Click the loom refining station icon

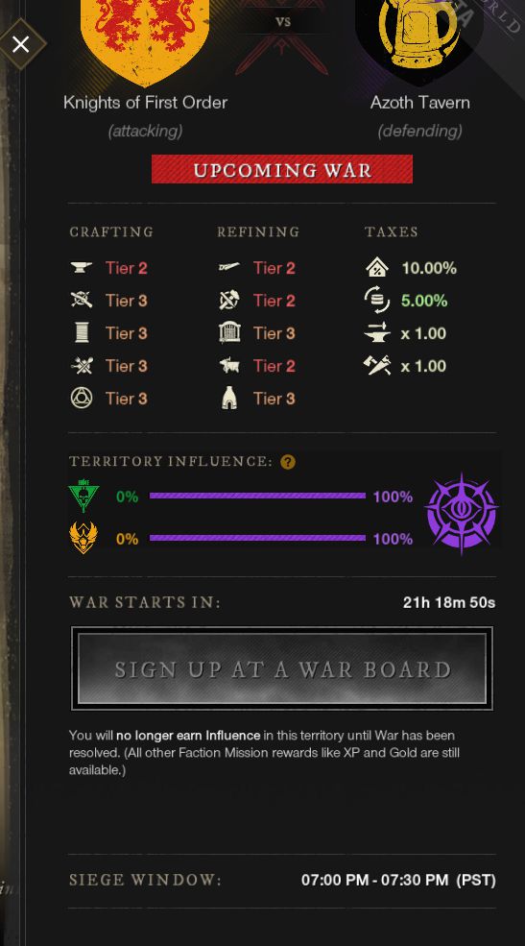[x=229, y=332]
